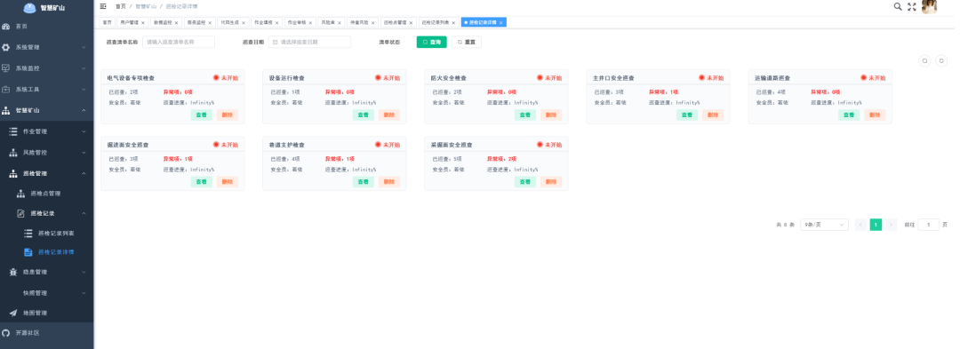View the 电气设备专项检查 card

pos(202,115)
